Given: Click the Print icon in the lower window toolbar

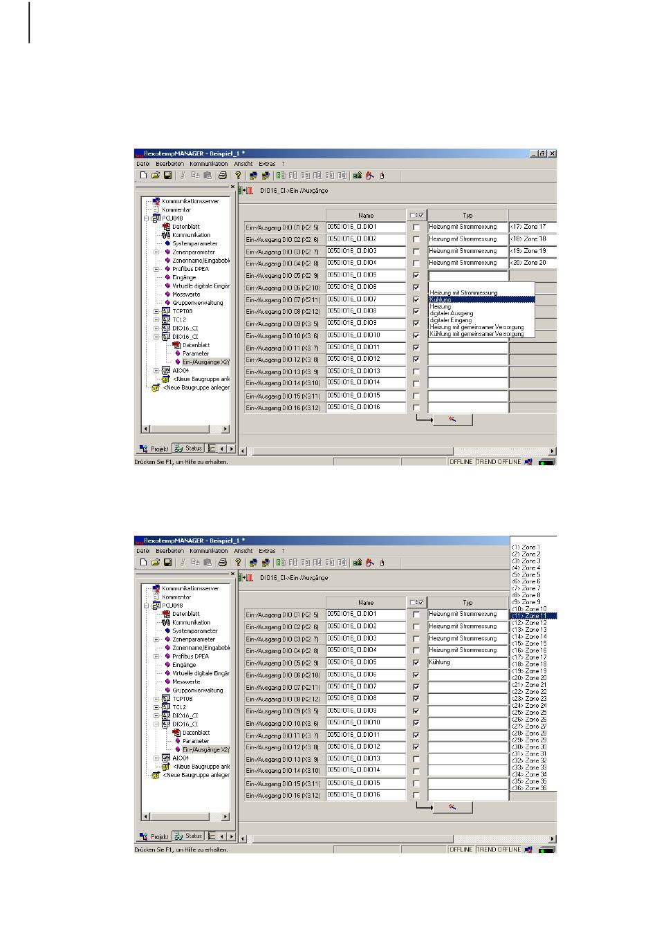Looking at the screenshot, I should pyautogui.click(x=223, y=563).
